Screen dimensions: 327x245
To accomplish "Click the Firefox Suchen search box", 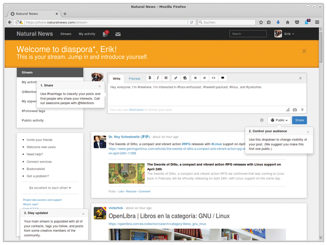I will click(x=227, y=22).
